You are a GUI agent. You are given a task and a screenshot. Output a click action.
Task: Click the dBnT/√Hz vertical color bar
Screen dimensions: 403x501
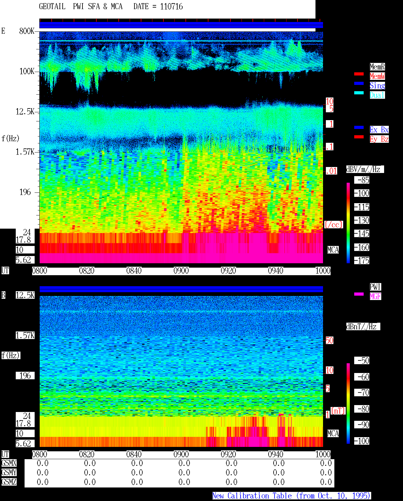348,404
